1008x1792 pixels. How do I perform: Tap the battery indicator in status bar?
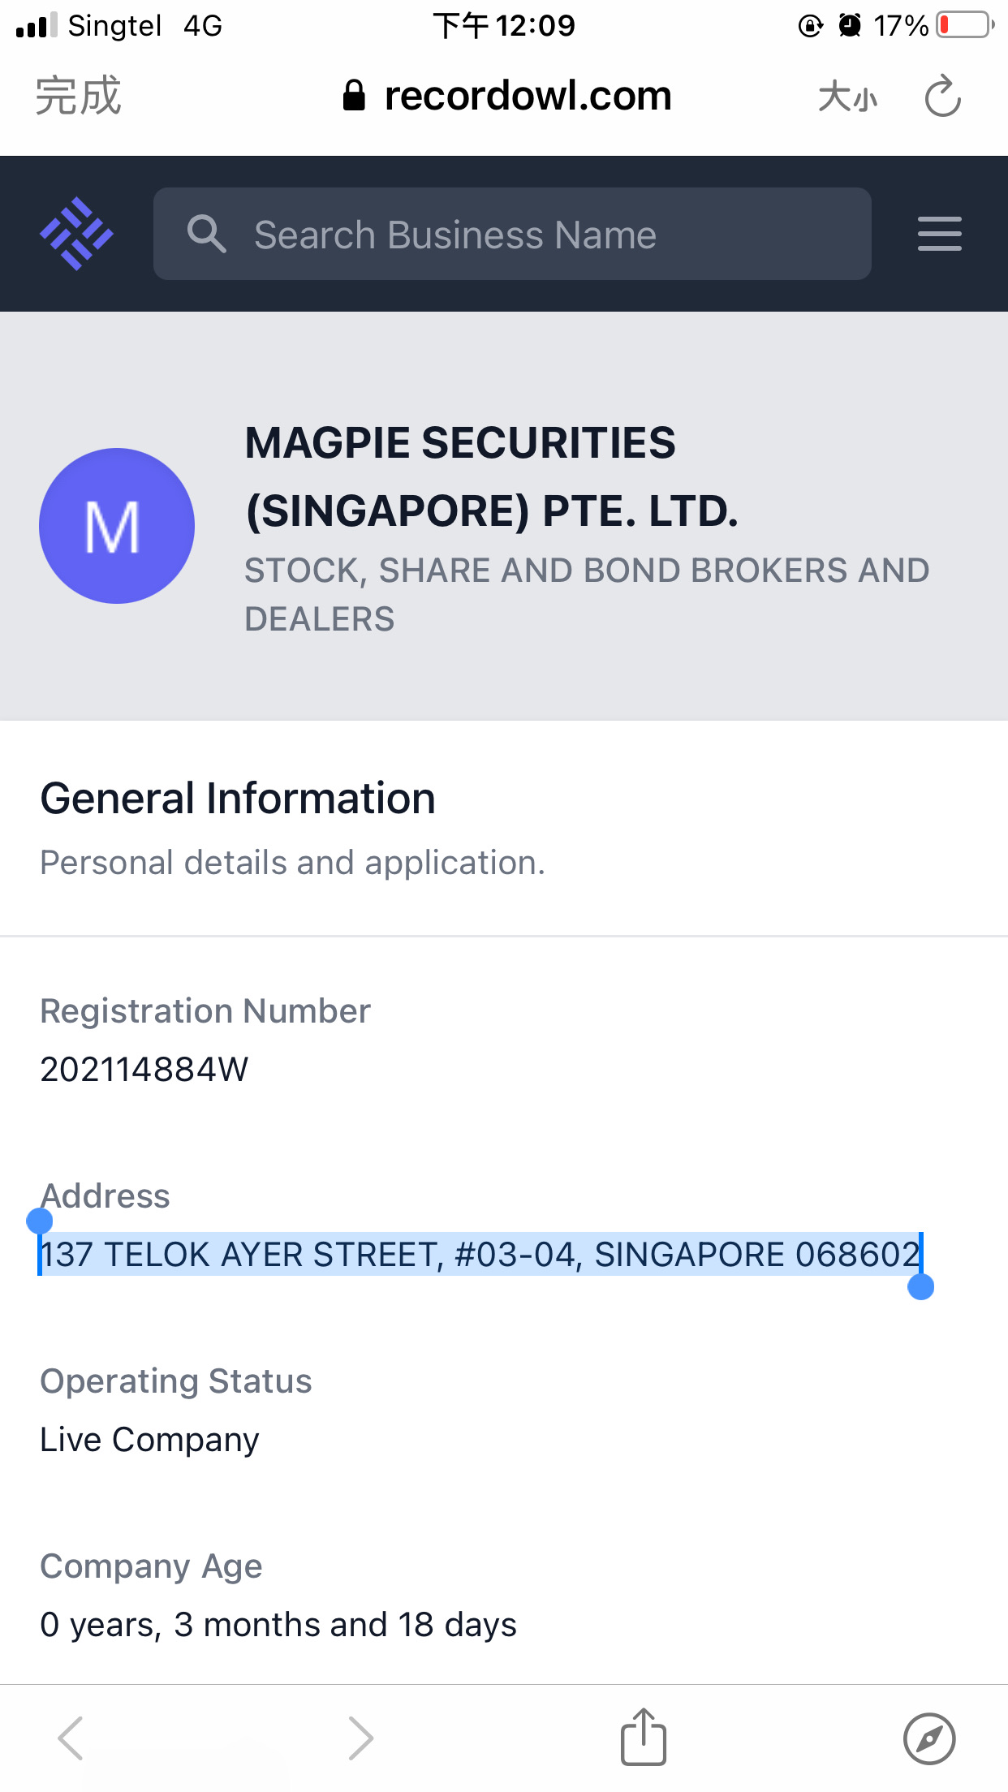(x=965, y=25)
